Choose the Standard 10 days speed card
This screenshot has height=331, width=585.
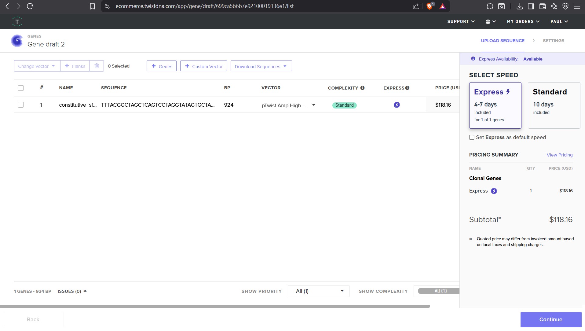tap(554, 105)
